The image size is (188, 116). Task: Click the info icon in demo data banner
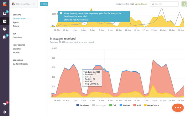pyautogui.click(x=61, y=13)
